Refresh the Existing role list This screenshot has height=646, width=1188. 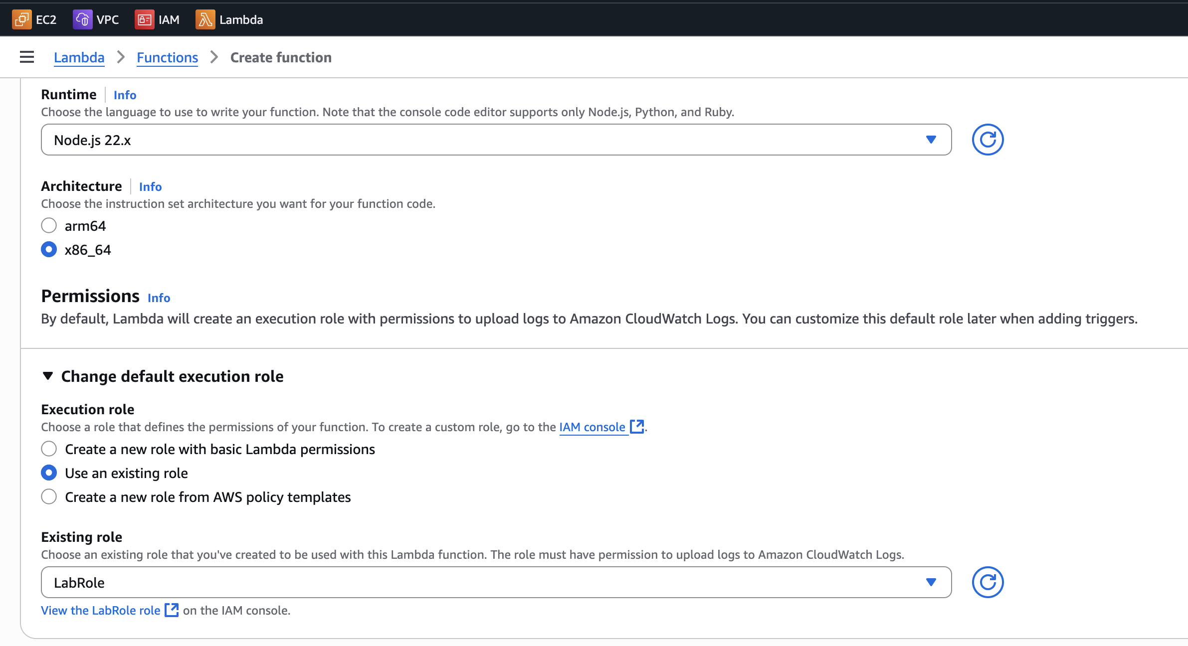click(x=987, y=582)
